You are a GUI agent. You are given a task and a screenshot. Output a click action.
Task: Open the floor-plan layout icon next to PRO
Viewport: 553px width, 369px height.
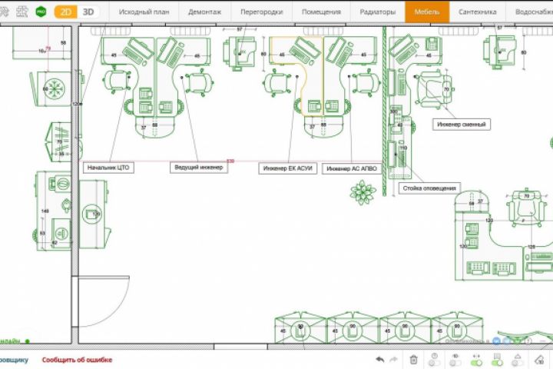[x=22, y=12]
